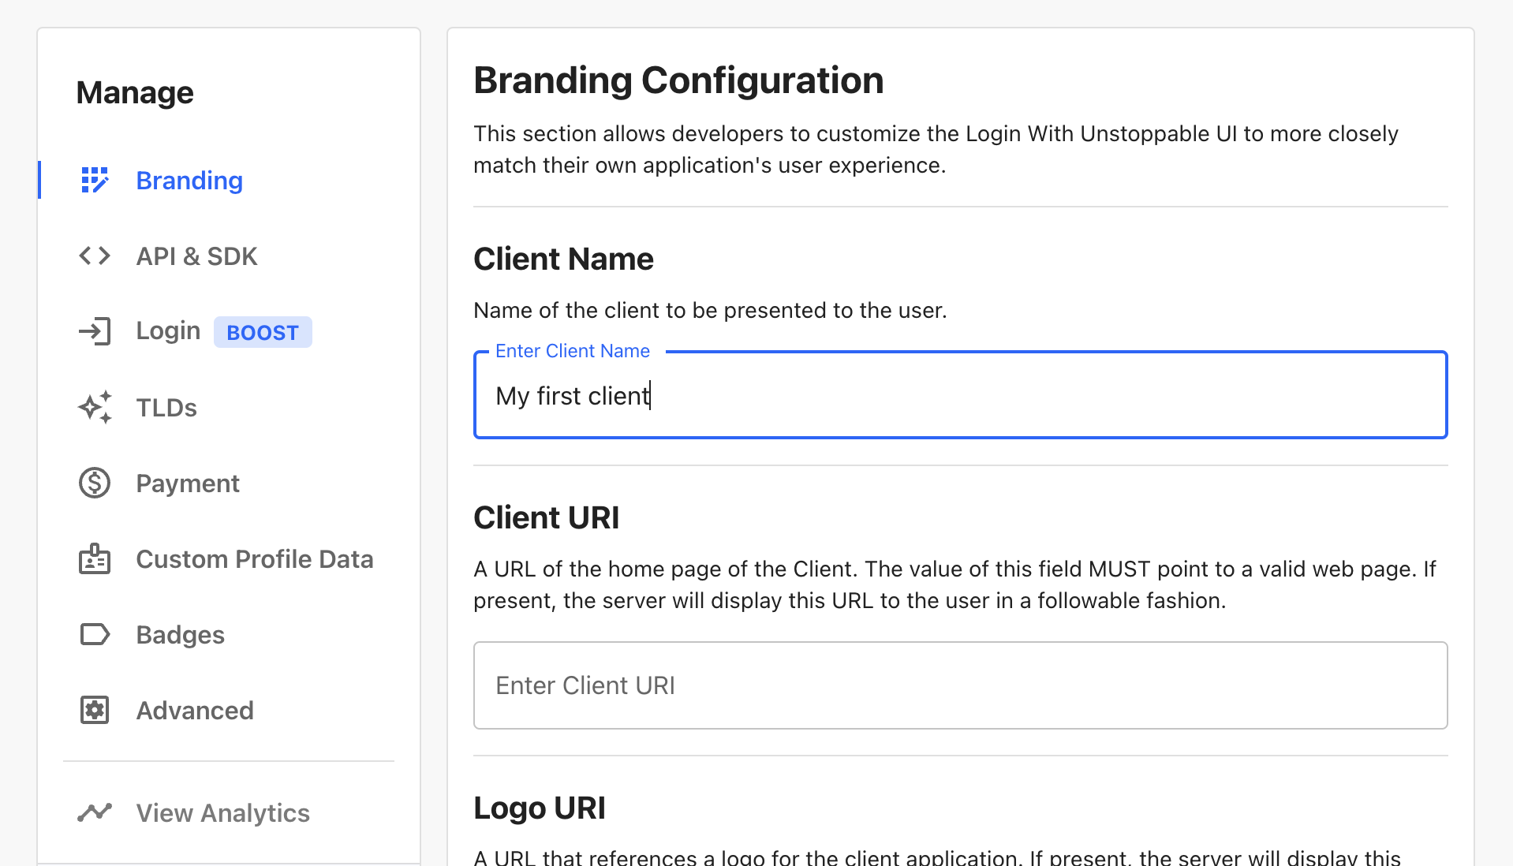Select the API & SDK code icon
Screen dimensions: 1513x866
pyautogui.click(x=95, y=256)
